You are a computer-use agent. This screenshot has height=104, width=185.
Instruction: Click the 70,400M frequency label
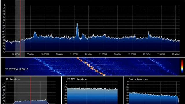(16, 54)
